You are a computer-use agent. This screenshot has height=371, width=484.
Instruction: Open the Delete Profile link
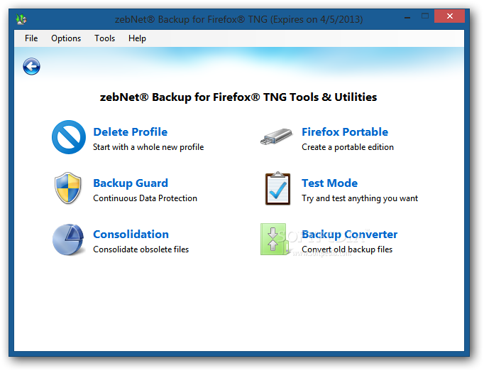(x=131, y=132)
